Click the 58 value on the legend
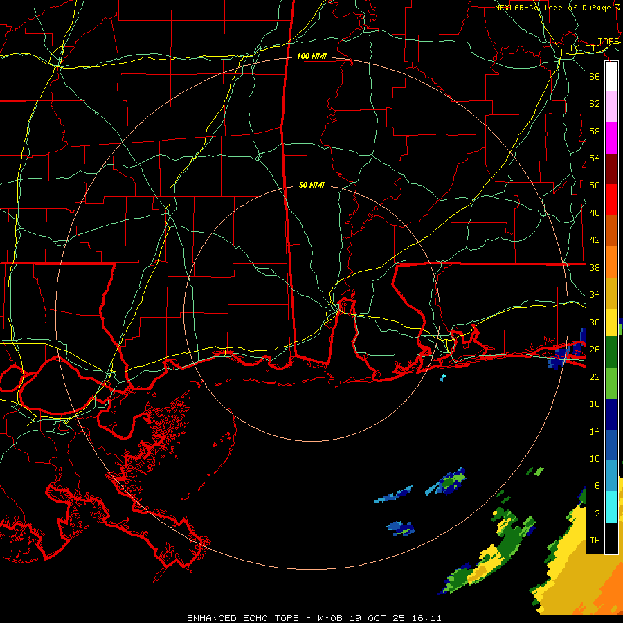Screen dimensions: 623x623 [x=595, y=131]
